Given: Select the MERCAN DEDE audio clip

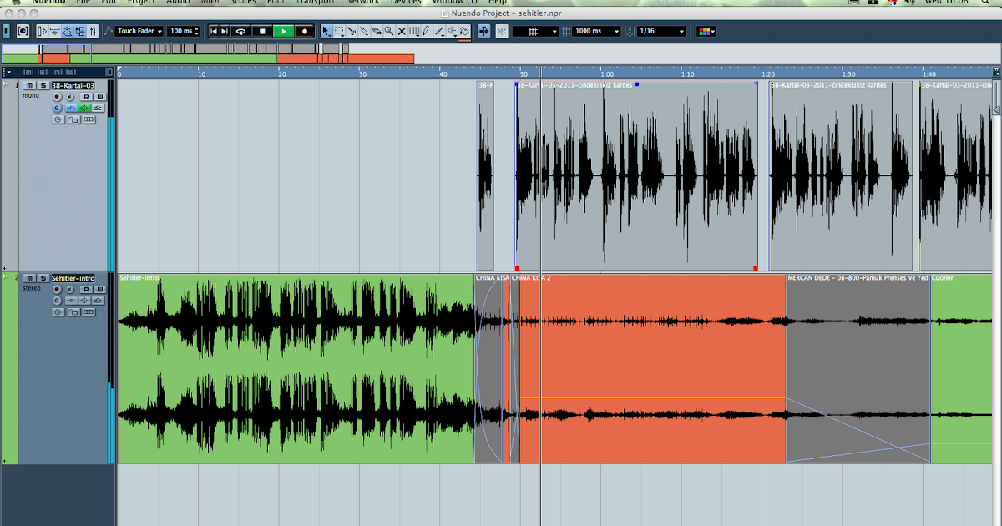Looking at the screenshot, I should [858, 368].
